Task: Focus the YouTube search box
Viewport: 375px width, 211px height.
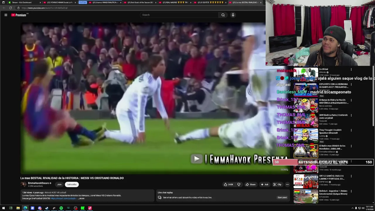Action: point(179,15)
